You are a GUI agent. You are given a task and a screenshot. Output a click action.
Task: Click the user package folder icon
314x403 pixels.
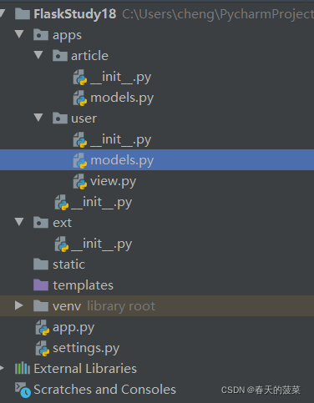[x=60, y=118]
